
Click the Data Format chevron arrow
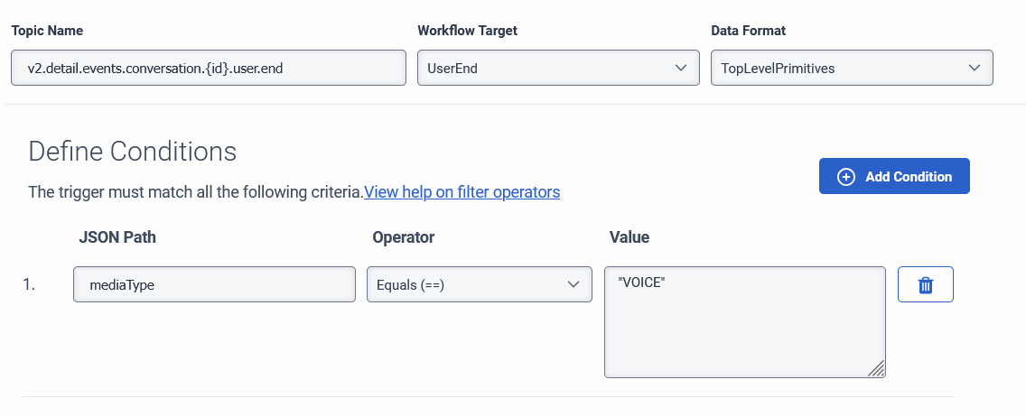click(x=974, y=68)
